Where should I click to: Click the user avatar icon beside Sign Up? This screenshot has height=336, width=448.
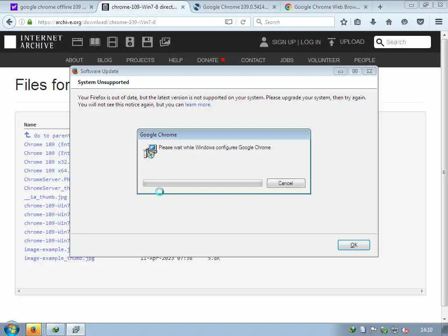(x=264, y=42)
